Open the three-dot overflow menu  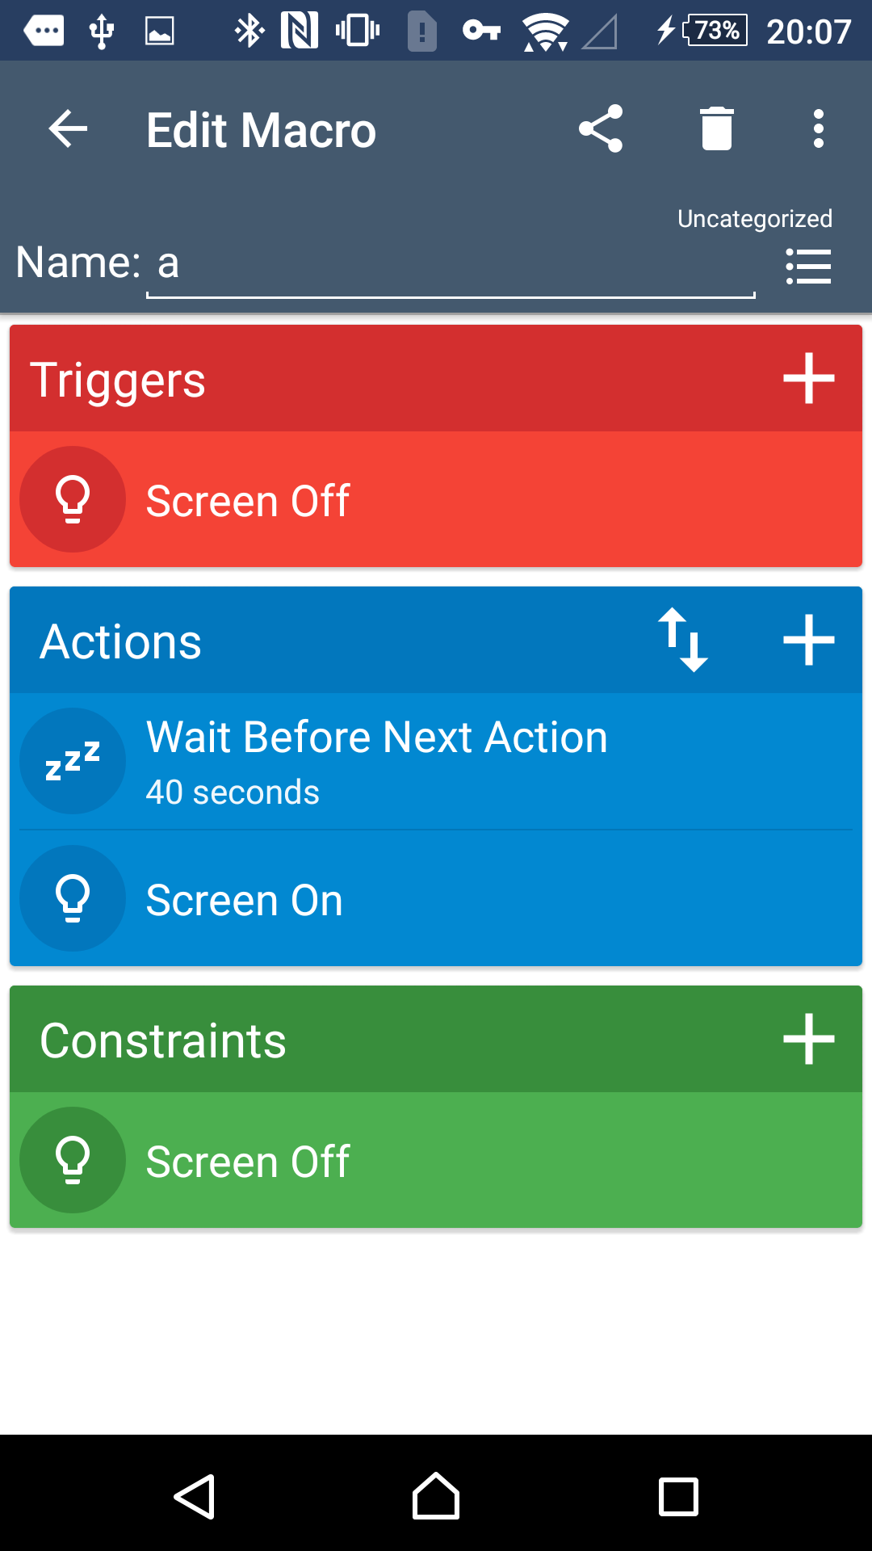point(818,129)
